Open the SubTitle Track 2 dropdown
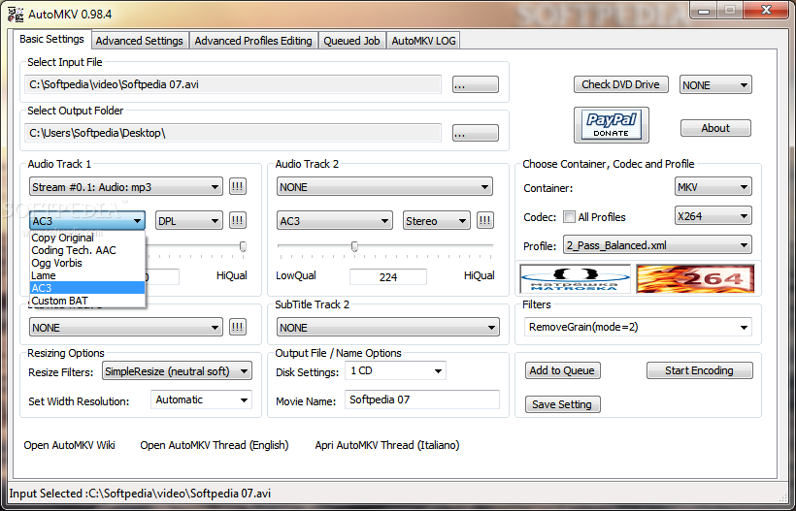Image resolution: width=796 pixels, height=511 pixels. (x=388, y=328)
